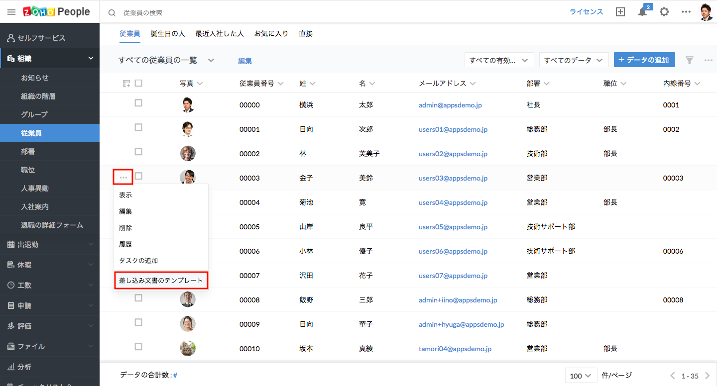Tick the checkbox for employee 00002 row
Image resolution: width=717 pixels, height=386 pixels.
pos(138,152)
